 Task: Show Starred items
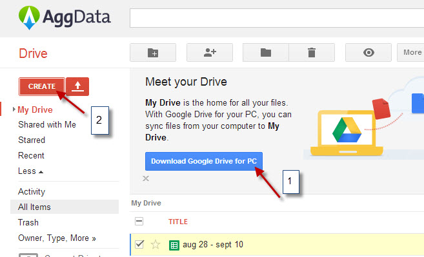32,140
